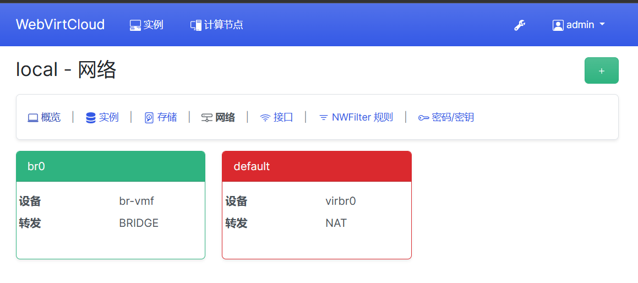
Task: Expand the admin dropdown caret
Action: 602,25
